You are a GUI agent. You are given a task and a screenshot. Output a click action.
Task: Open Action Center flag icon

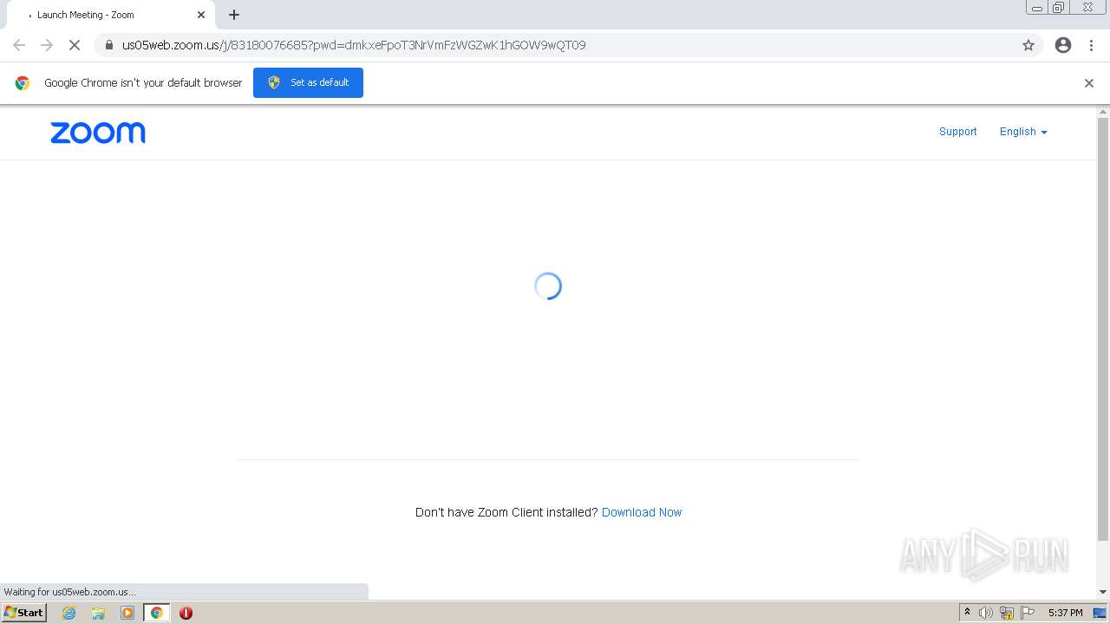click(1028, 613)
